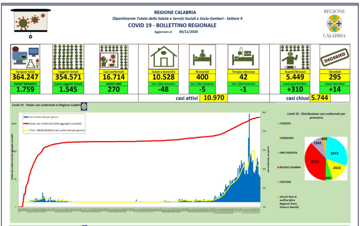Click the 7 Perc. Media Mobile legend item
This screenshot has height=226, width=360.
tap(54, 130)
